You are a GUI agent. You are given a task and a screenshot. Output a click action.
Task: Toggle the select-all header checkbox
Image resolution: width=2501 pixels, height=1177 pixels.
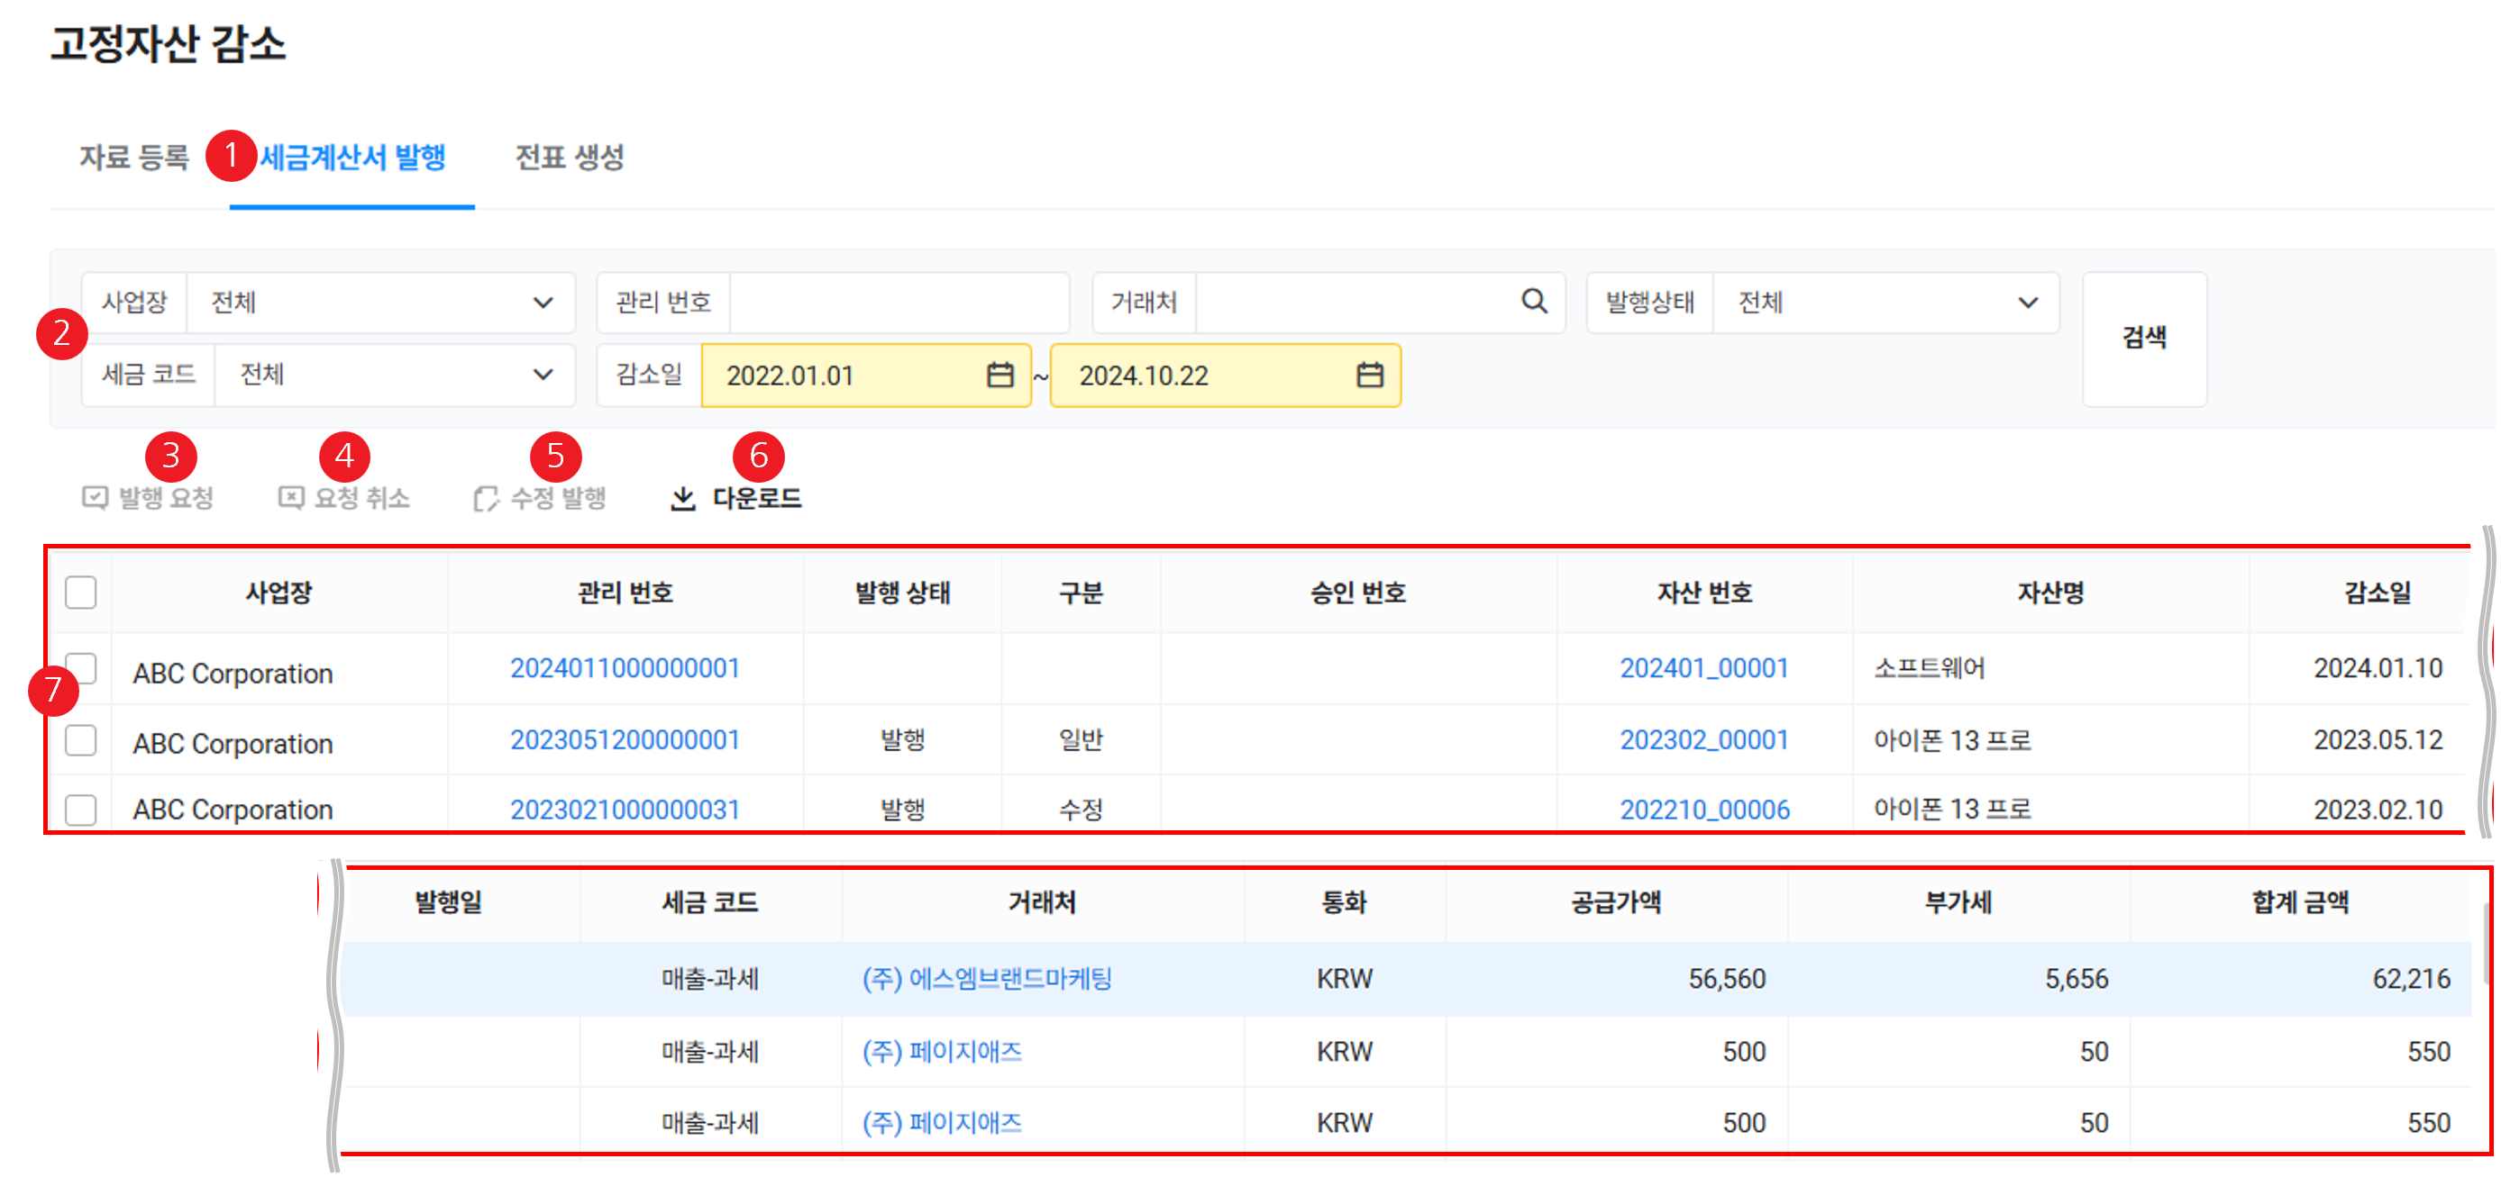[x=80, y=592]
